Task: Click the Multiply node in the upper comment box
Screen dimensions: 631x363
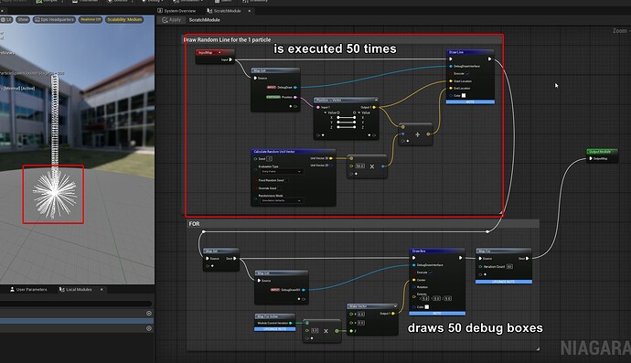Action: tap(367, 166)
